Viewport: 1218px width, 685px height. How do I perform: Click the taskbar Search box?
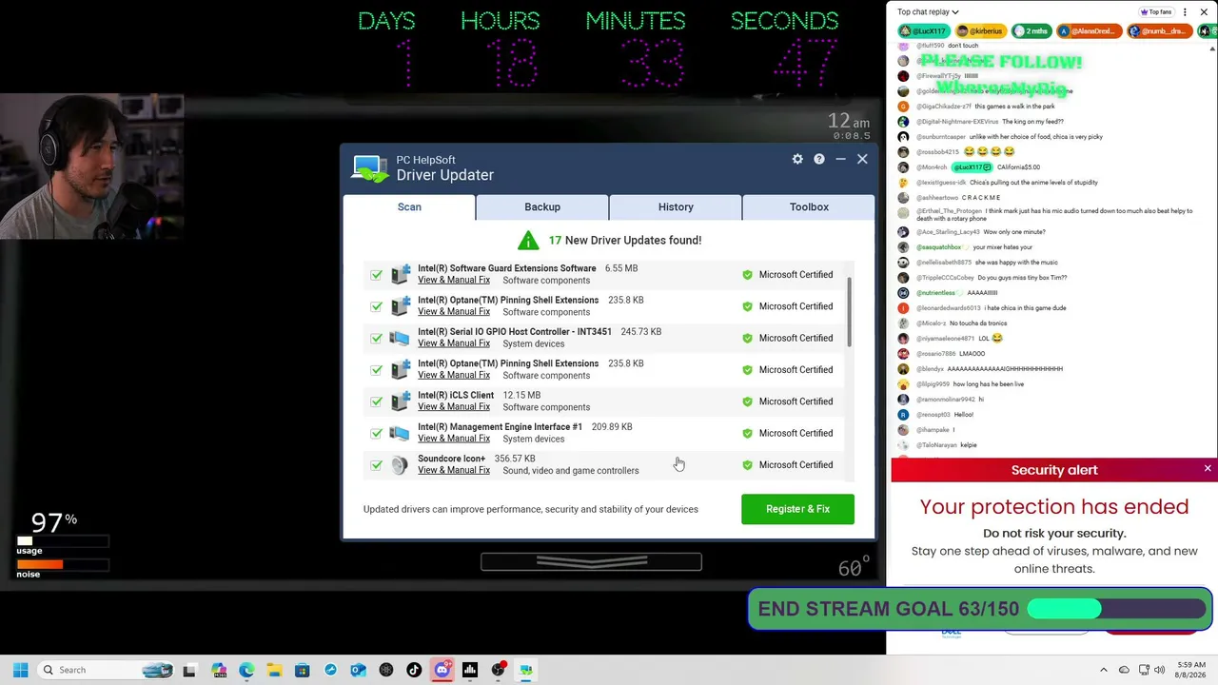105,670
